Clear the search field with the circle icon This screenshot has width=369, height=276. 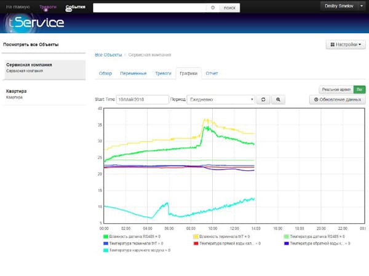pos(213,7)
